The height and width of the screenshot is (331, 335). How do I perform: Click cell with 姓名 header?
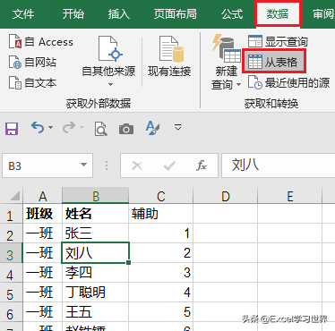pyautogui.click(x=96, y=214)
